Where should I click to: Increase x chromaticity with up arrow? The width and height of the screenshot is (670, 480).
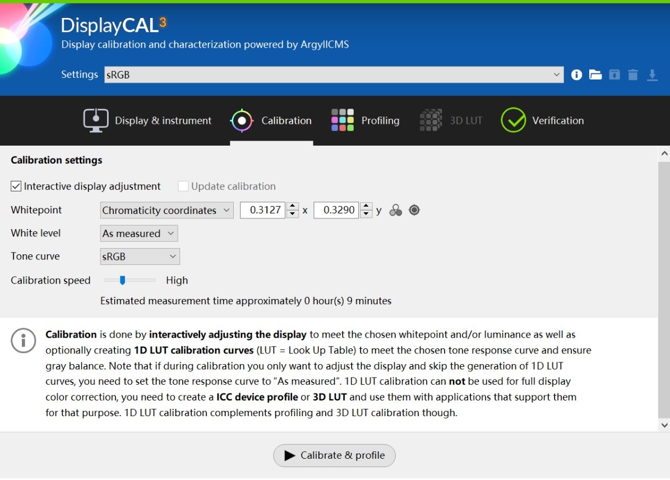pyautogui.click(x=292, y=206)
